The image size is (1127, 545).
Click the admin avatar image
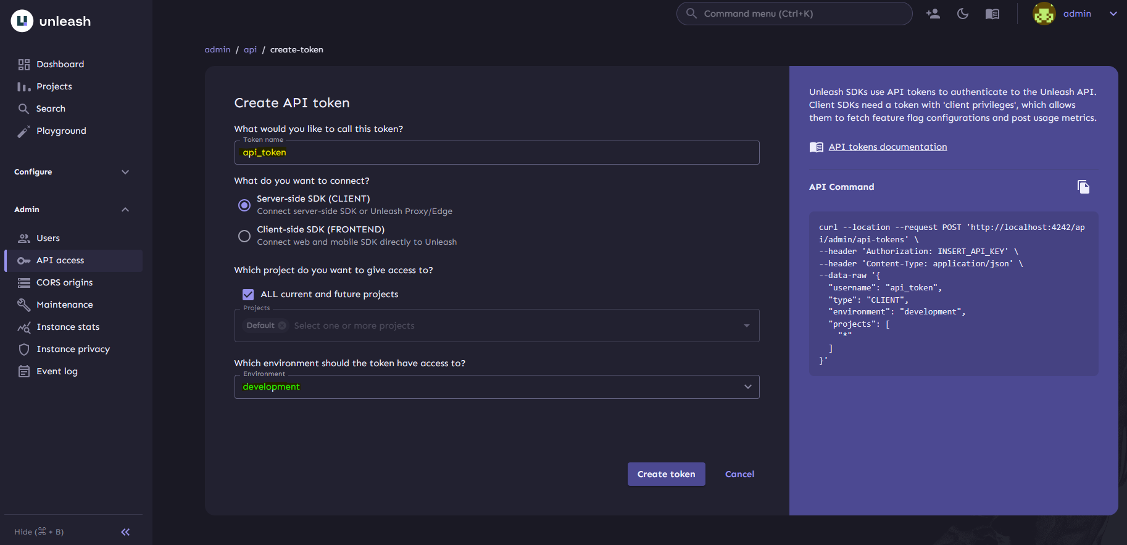(1044, 14)
